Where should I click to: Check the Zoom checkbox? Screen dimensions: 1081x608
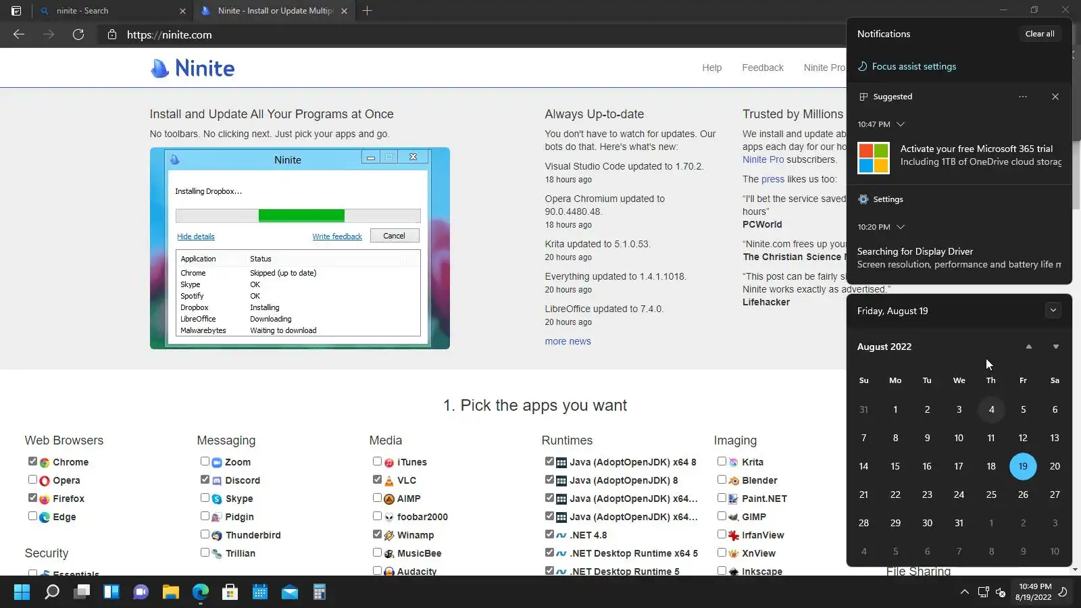(x=205, y=461)
